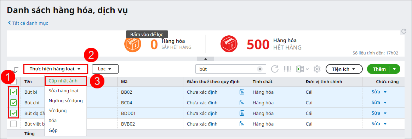
Task: Select Sửa hàng loạt menu option
Action: (64, 91)
